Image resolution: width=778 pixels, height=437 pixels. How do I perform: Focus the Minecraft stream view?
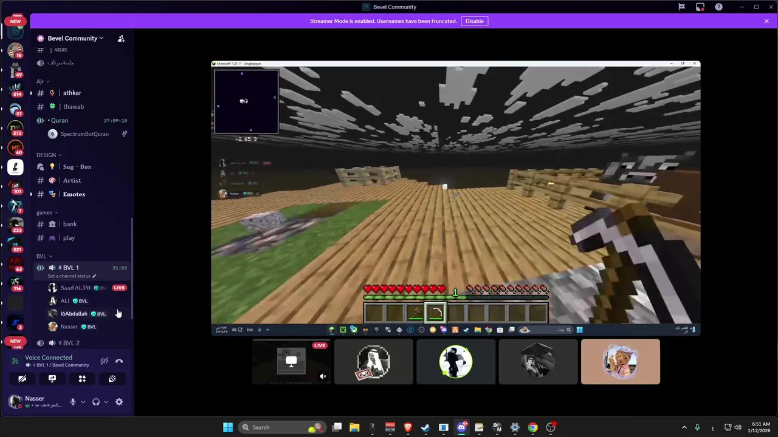coord(456,198)
